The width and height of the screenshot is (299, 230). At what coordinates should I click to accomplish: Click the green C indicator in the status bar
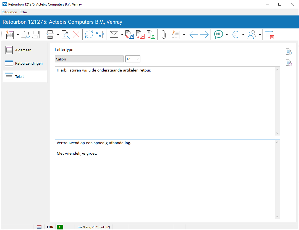[x=60, y=227]
